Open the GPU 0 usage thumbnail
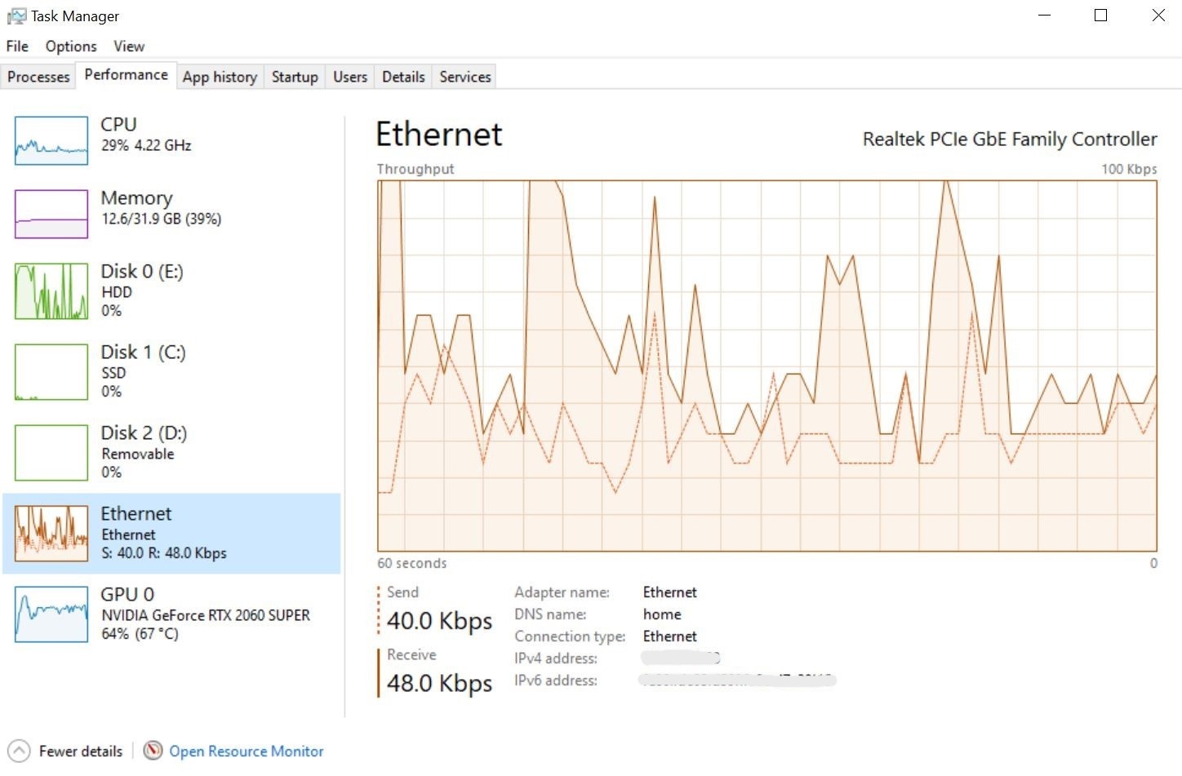This screenshot has height=776, width=1182. pyautogui.click(x=51, y=614)
